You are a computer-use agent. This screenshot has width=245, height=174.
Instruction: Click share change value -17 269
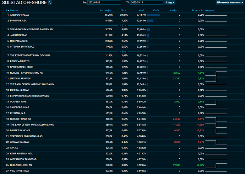(x=176, y=125)
